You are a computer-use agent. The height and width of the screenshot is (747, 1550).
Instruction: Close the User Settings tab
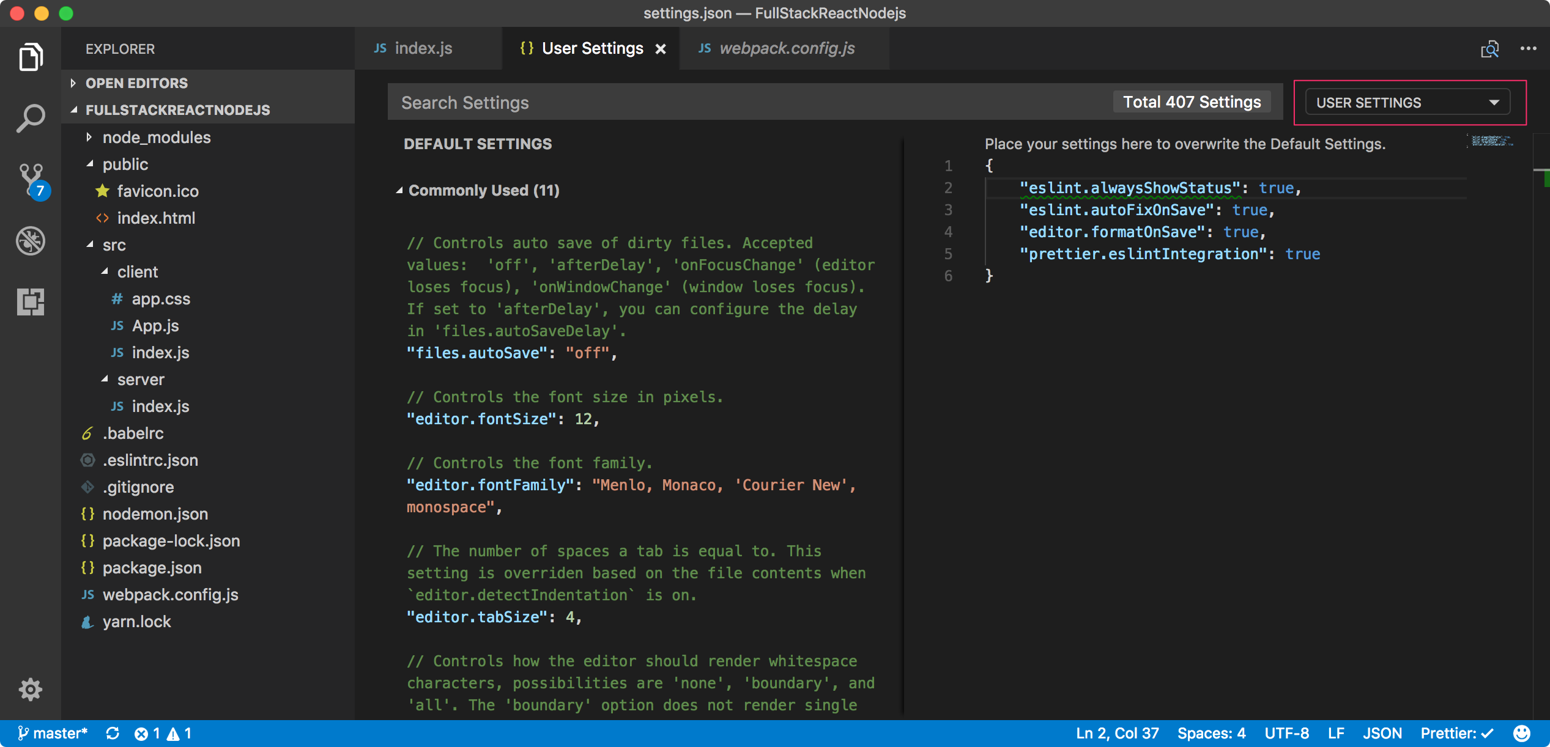[661, 49]
